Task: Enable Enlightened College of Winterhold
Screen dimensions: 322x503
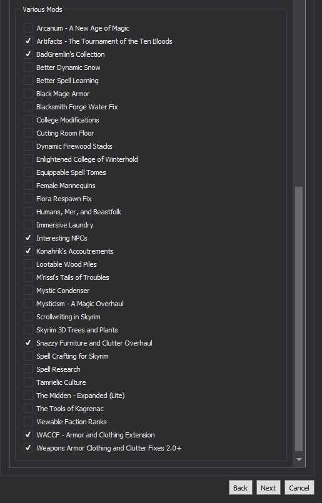Action: pyautogui.click(x=28, y=159)
